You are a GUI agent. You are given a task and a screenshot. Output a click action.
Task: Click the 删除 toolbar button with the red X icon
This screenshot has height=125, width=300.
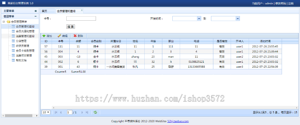tap(78, 36)
